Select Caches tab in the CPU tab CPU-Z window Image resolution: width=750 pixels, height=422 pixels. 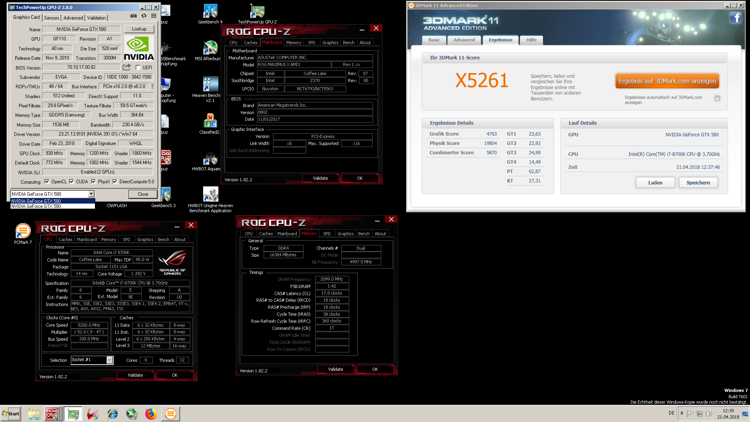click(66, 240)
